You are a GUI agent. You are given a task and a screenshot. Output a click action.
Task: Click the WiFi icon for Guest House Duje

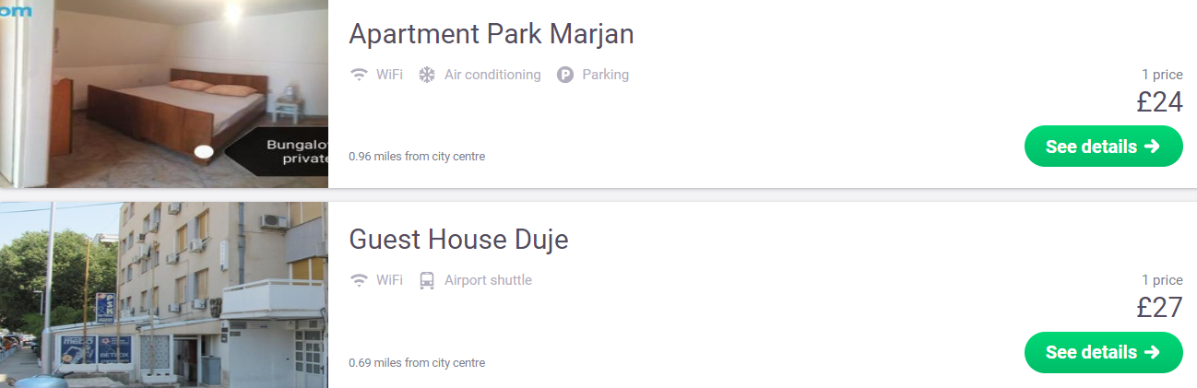coord(360,280)
